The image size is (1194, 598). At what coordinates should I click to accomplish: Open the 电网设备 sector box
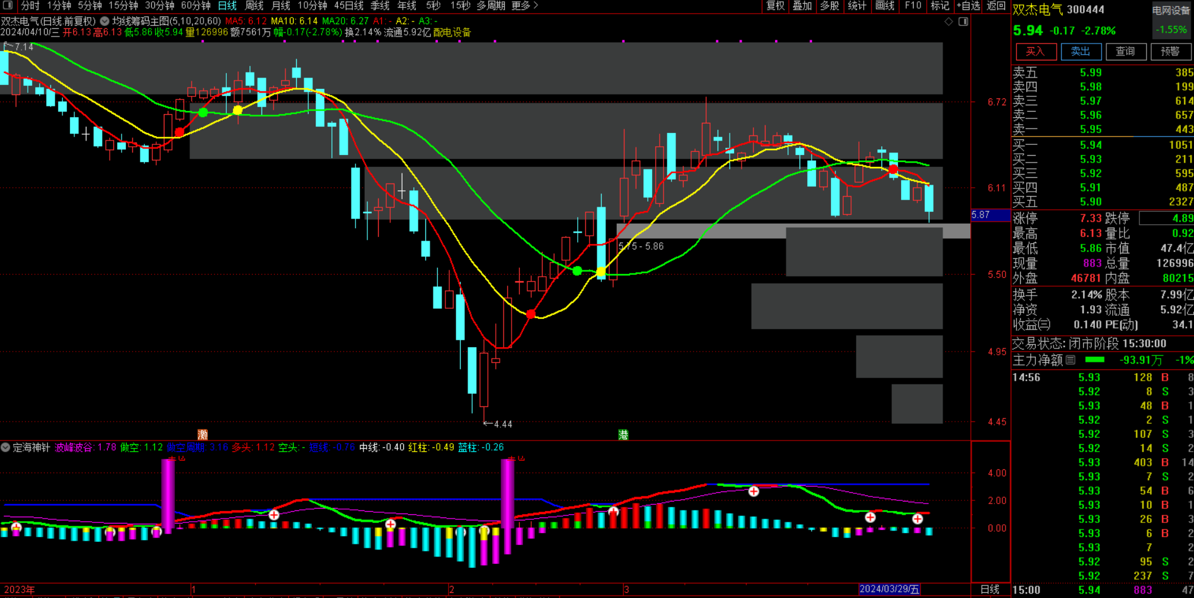[x=1171, y=20]
